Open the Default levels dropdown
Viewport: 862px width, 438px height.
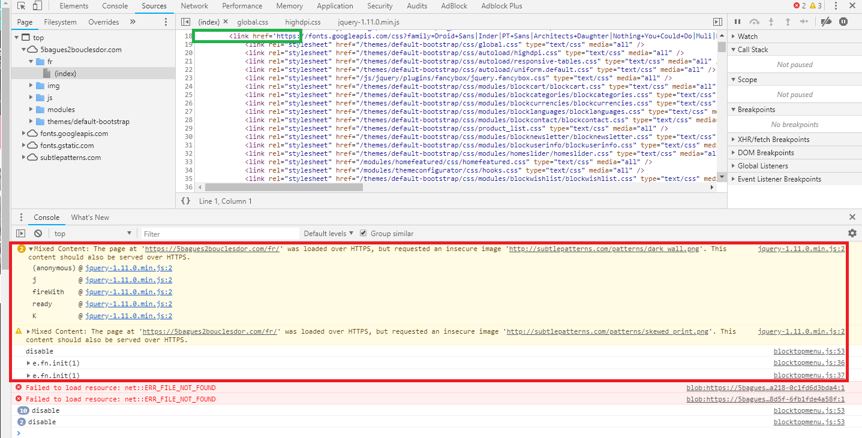coord(329,234)
